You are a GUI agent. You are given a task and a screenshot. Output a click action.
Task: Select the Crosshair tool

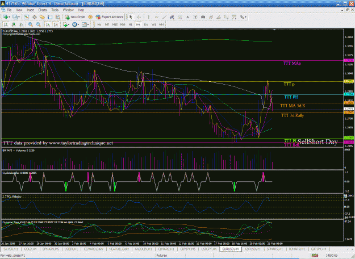[139, 17]
